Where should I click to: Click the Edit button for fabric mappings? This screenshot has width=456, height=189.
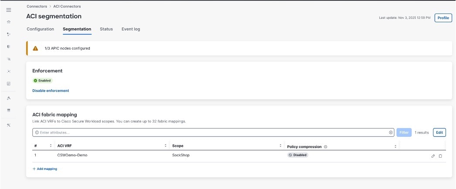[439, 132]
